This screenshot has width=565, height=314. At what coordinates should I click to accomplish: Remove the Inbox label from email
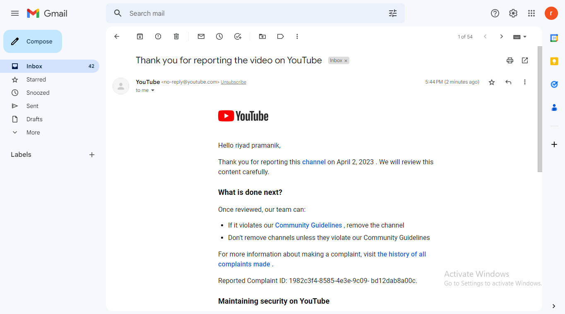[346, 61]
